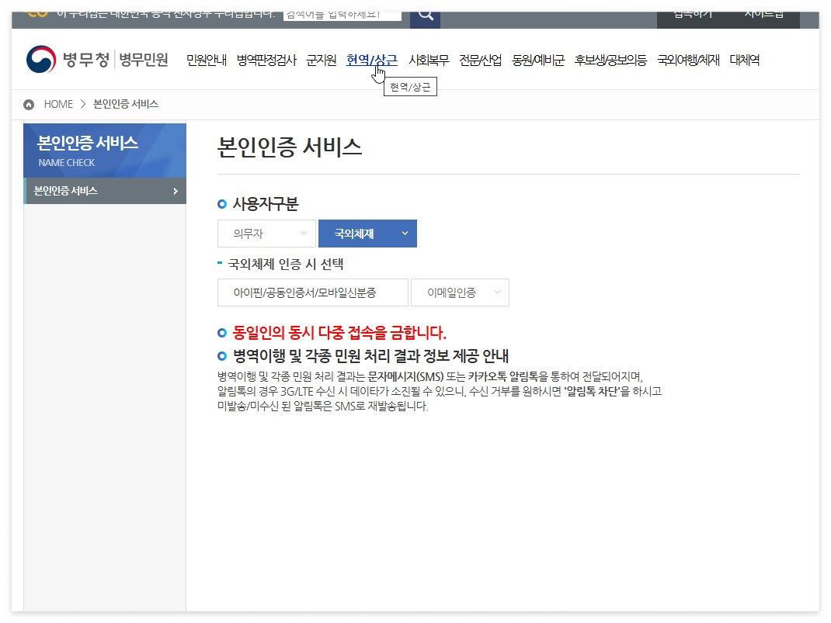Click the 현역/상근 navigation item
The width and height of the screenshot is (831, 623).
point(370,60)
